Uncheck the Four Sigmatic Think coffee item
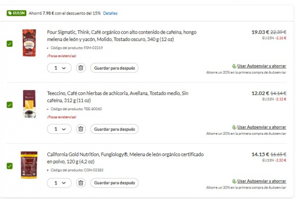 [10, 44]
